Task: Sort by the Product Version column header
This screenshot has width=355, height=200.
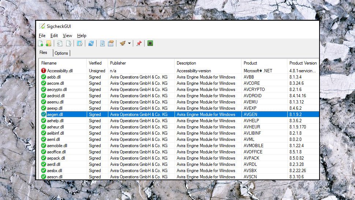Action: (x=303, y=63)
